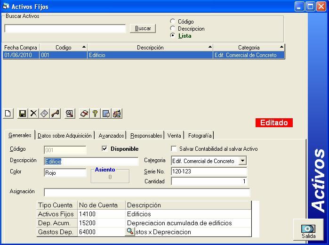Save the asset with the floppy disk icon
The height and width of the screenshot is (245, 329).
pyautogui.click(x=23, y=114)
